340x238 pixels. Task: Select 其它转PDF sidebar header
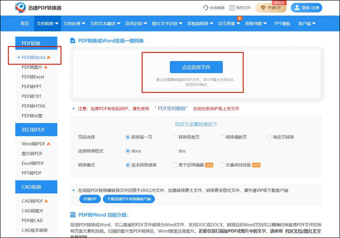(x=36, y=129)
